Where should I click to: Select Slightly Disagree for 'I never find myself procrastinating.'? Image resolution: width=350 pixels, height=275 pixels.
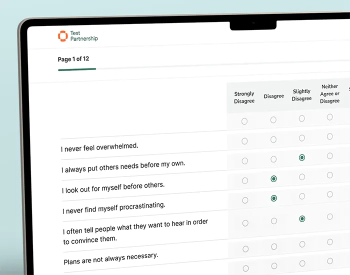(302, 196)
